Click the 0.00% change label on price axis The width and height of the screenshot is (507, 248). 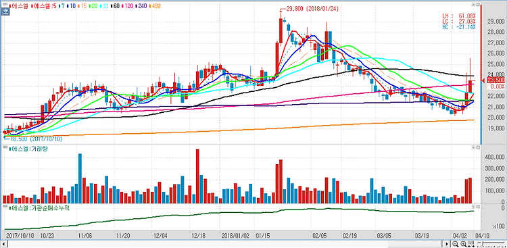coord(498,86)
